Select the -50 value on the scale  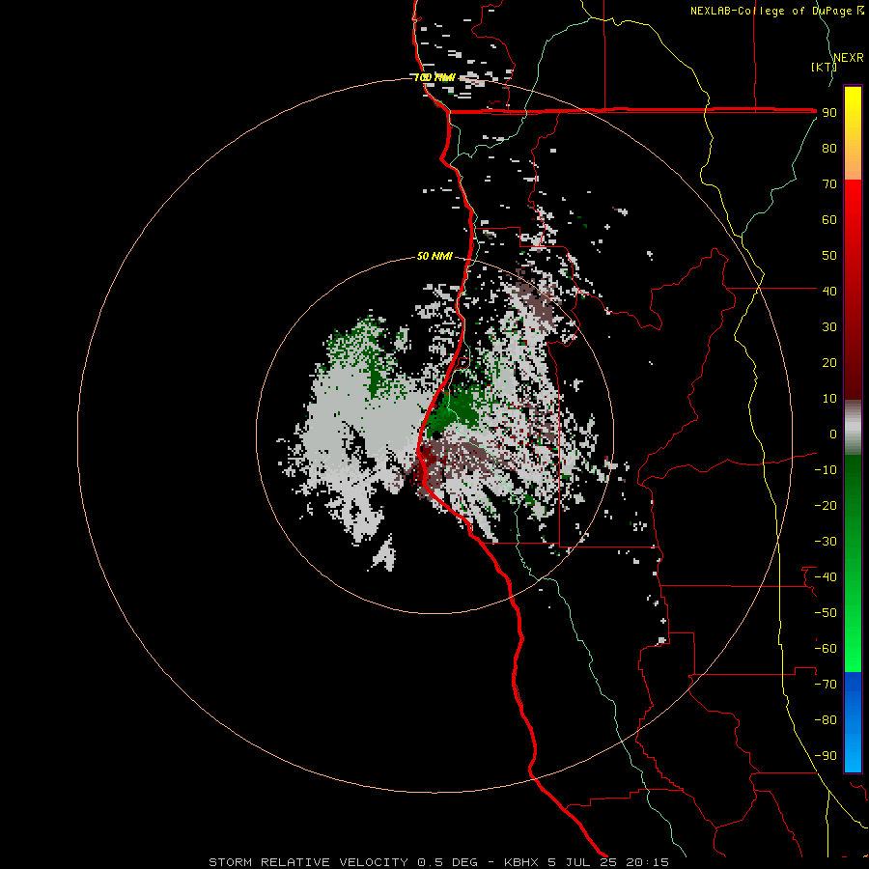(826, 613)
